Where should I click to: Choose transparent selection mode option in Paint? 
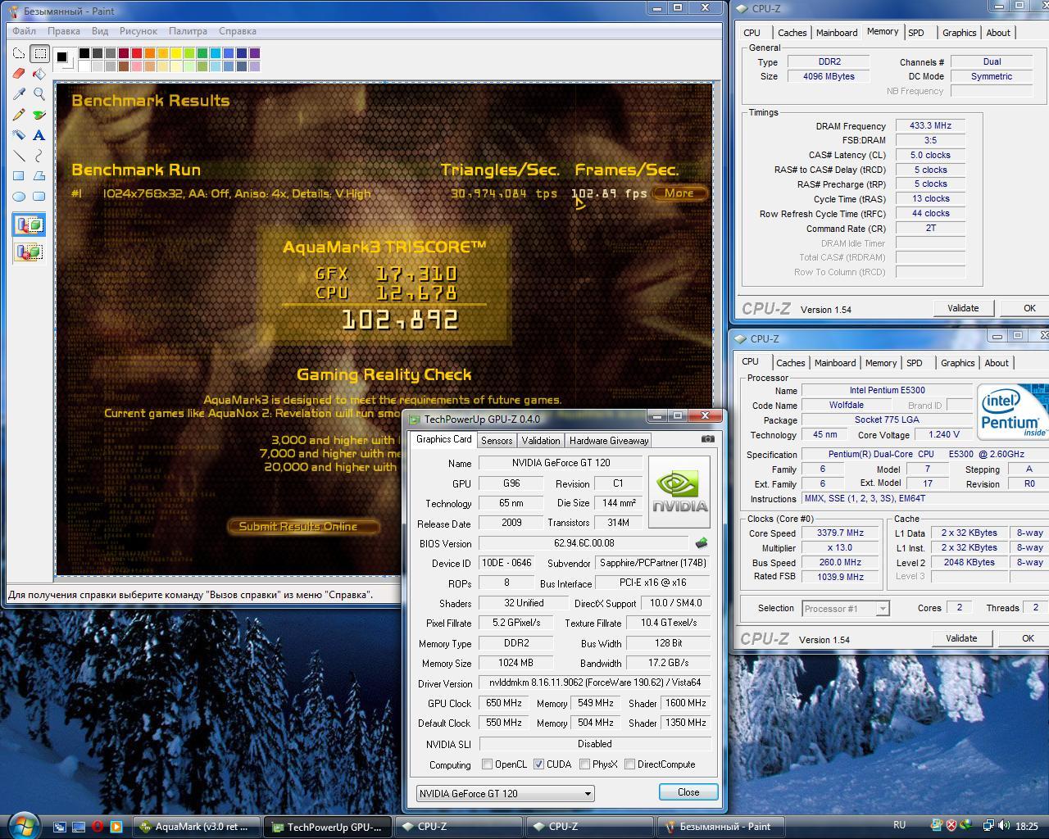(29, 252)
